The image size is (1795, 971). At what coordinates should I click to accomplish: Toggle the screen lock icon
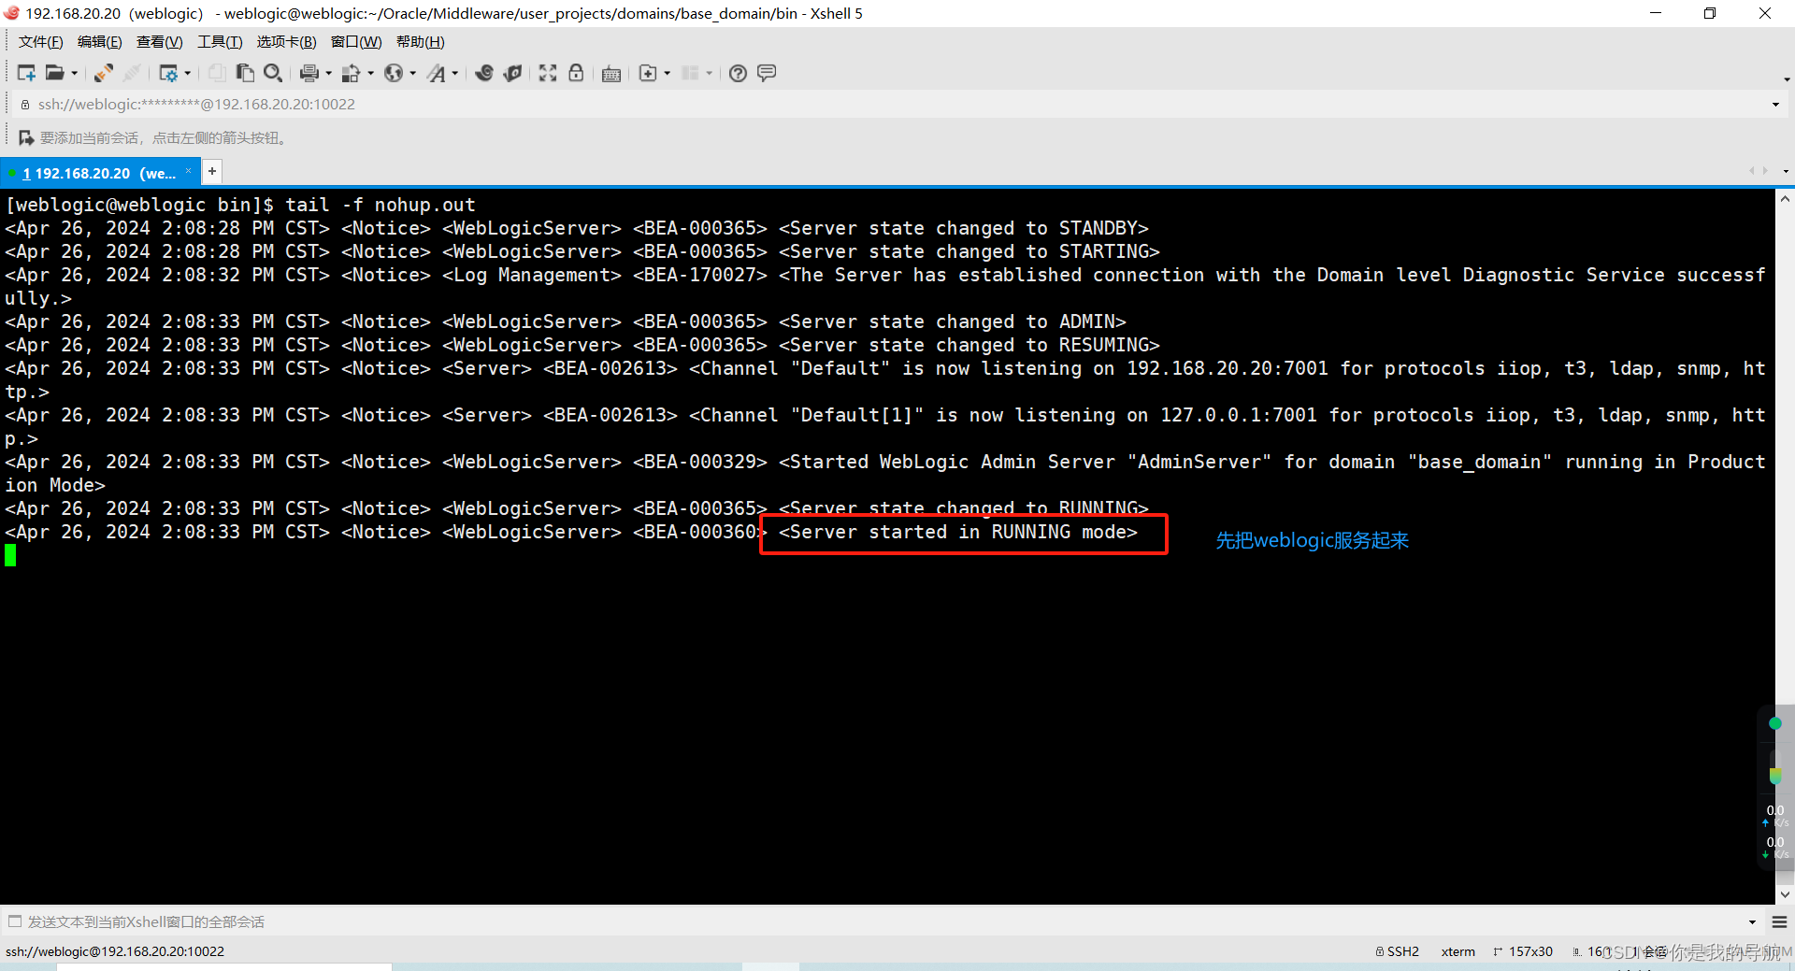(576, 73)
